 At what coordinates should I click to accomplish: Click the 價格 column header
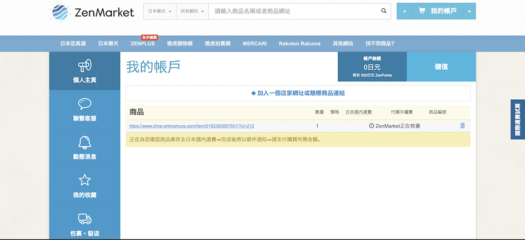click(335, 113)
